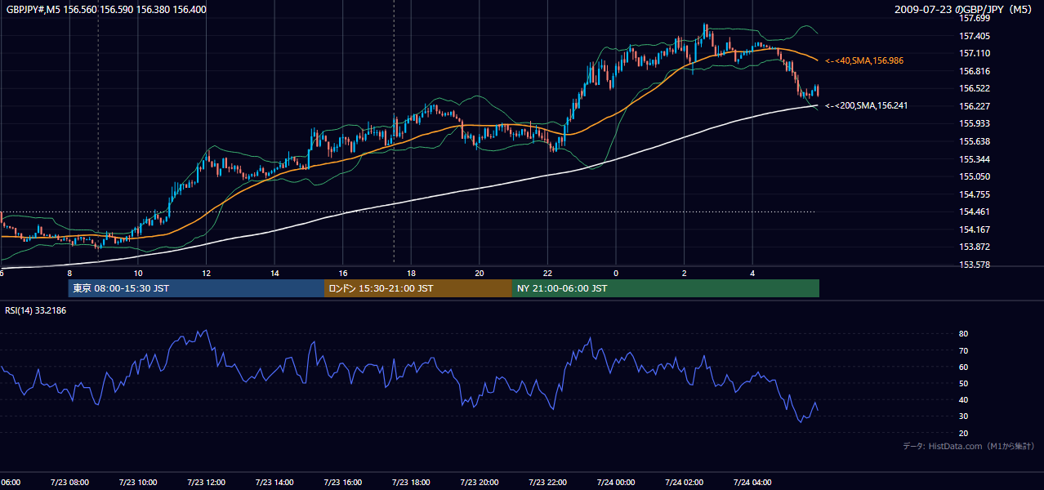Click RSI scale value 60

964,367
